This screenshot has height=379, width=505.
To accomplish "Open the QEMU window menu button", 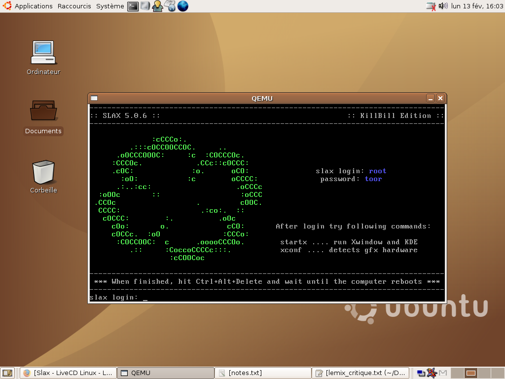I will (x=94, y=98).
